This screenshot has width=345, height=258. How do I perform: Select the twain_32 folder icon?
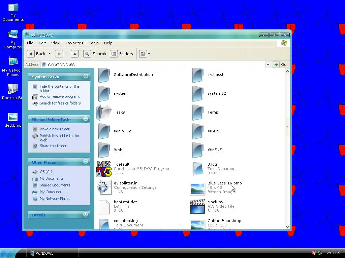(104, 131)
